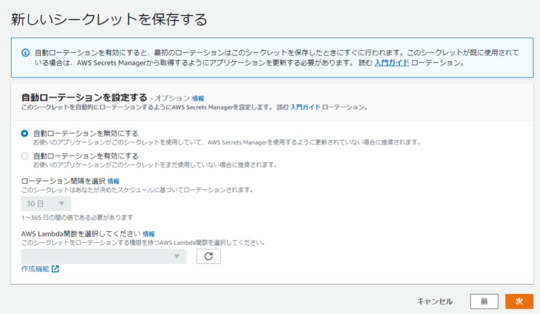
Task: Click the refresh Lambda functions icon button
Action: point(208,256)
